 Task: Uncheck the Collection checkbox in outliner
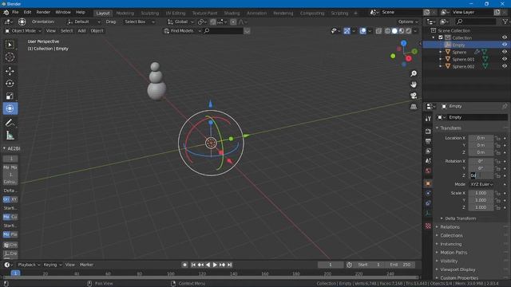(x=441, y=37)
